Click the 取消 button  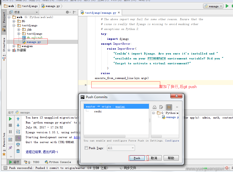tap(154, 158)
